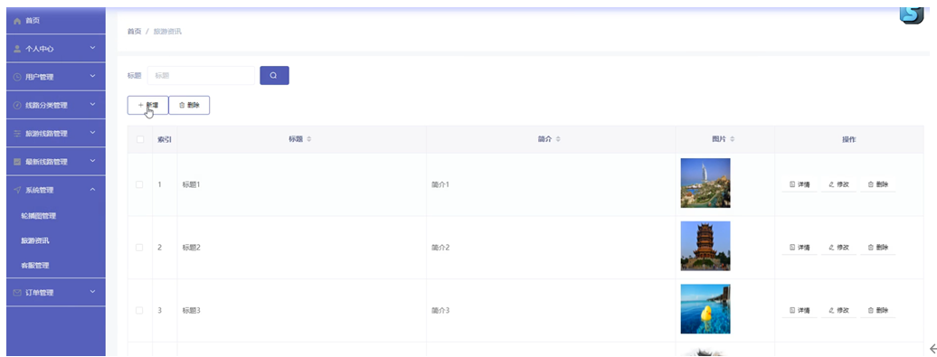Collapse the 系统管理 sidebar menu
This screenshot has width=937, height=357.
point(55,190)
